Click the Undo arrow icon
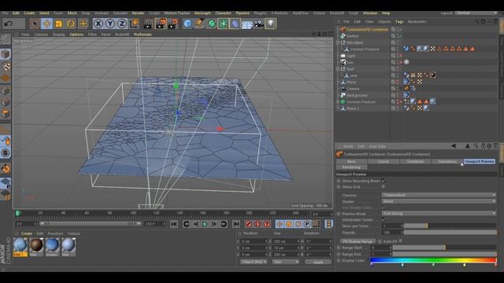504x283 pixels. click(x=9, y=24)
